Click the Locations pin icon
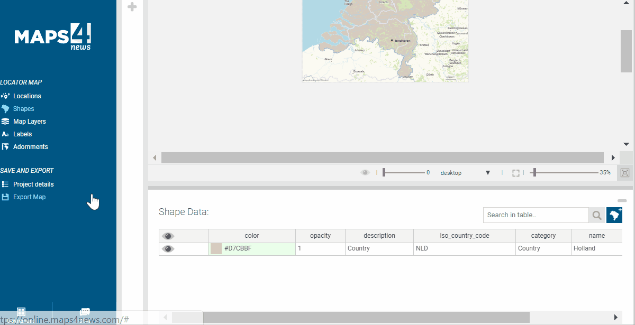 click(x=5, y=96)
